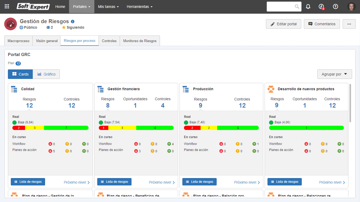Click the red segment of Calidad risk bar
Viewport: 360px width, 202px height.
point(19,128)
